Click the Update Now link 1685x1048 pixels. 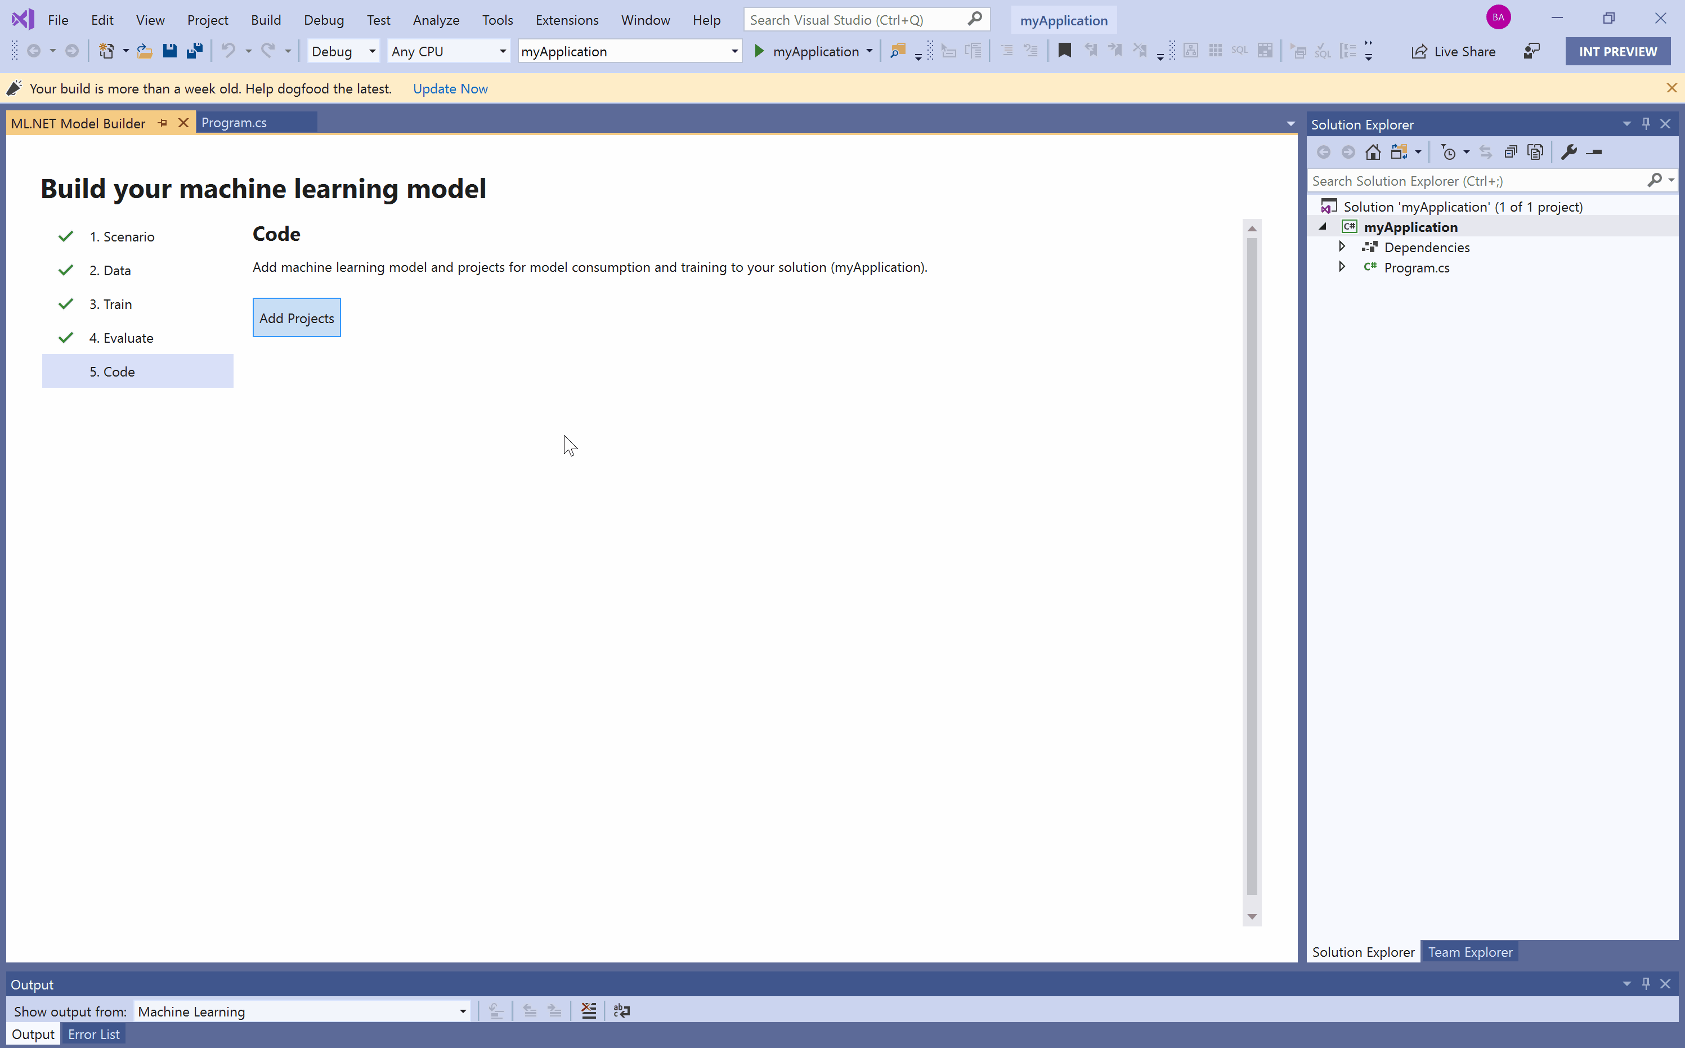450,89
